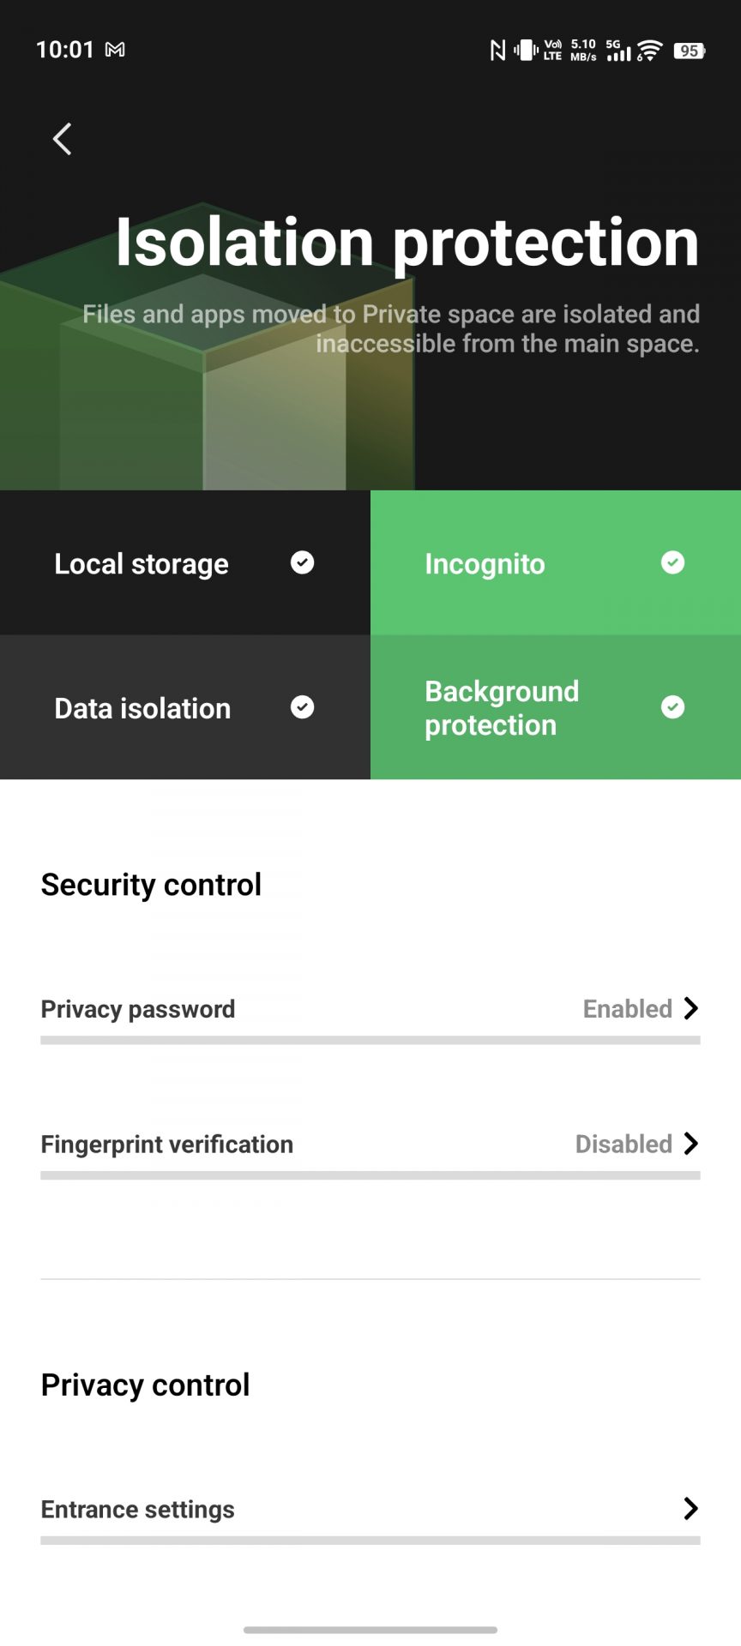Expand Fingerprint verification chevron
The width and height of the screenshot is (741, 1646).
tap(691, 1144)
